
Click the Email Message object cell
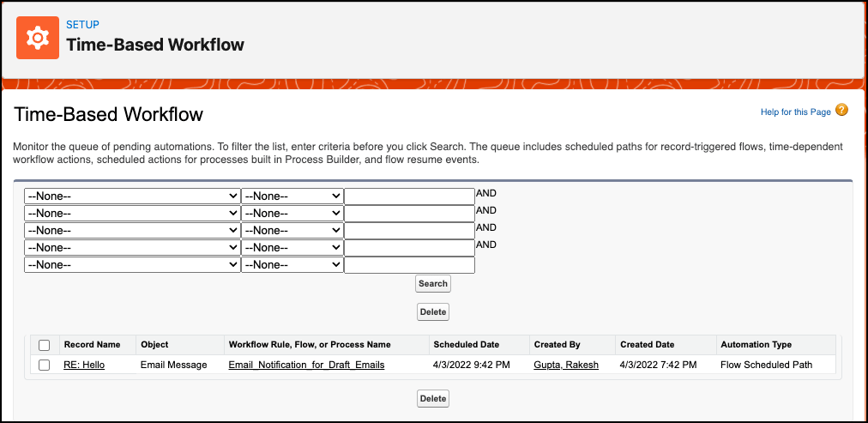(x=174, y=365)
